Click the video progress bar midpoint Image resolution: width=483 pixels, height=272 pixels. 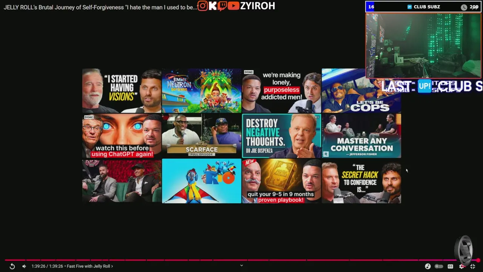pyautogui.click(x=241, y=260)
